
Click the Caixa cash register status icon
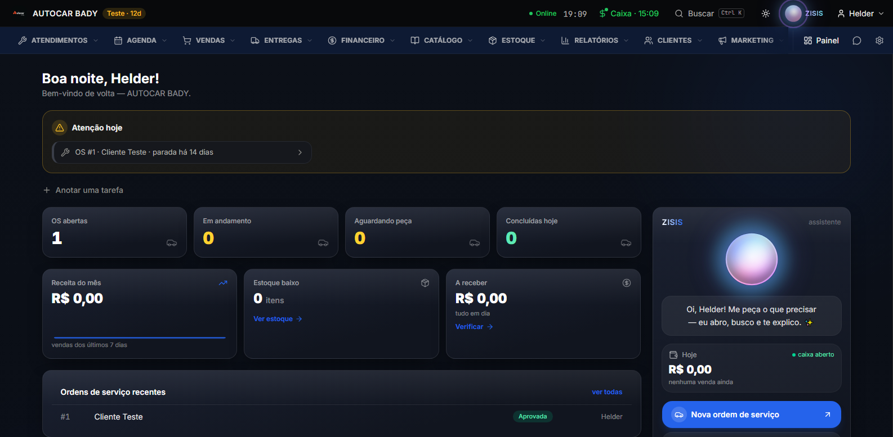(x=604, y=13)
